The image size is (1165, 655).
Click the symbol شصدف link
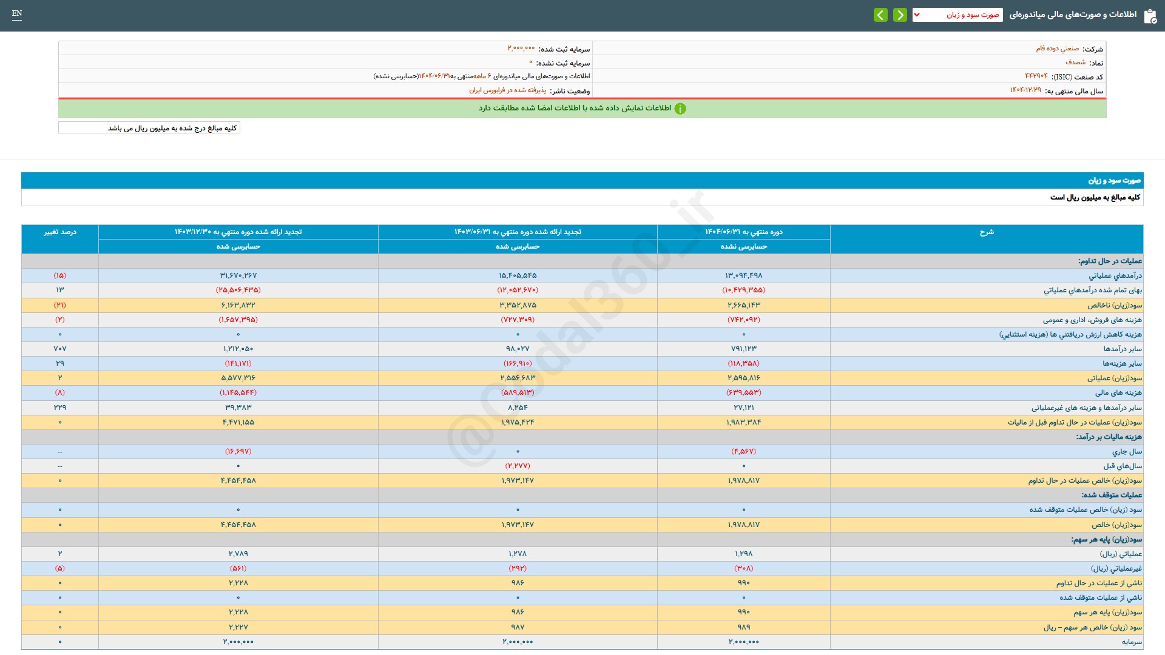(x=1075, y=62)
